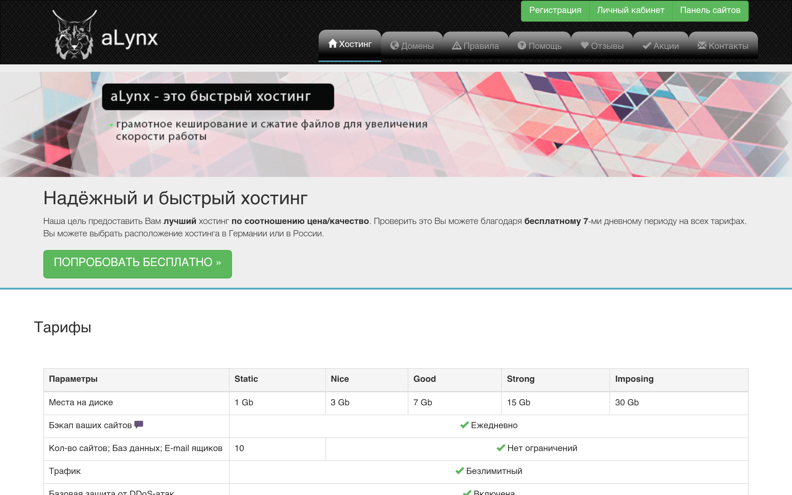Click the Трафик row label
Screen dimensions: 792x495
(x=65, y=471)
